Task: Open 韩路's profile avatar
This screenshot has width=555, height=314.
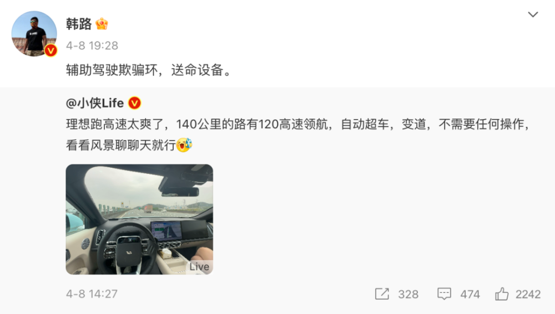Action: (x=34, y=34)
